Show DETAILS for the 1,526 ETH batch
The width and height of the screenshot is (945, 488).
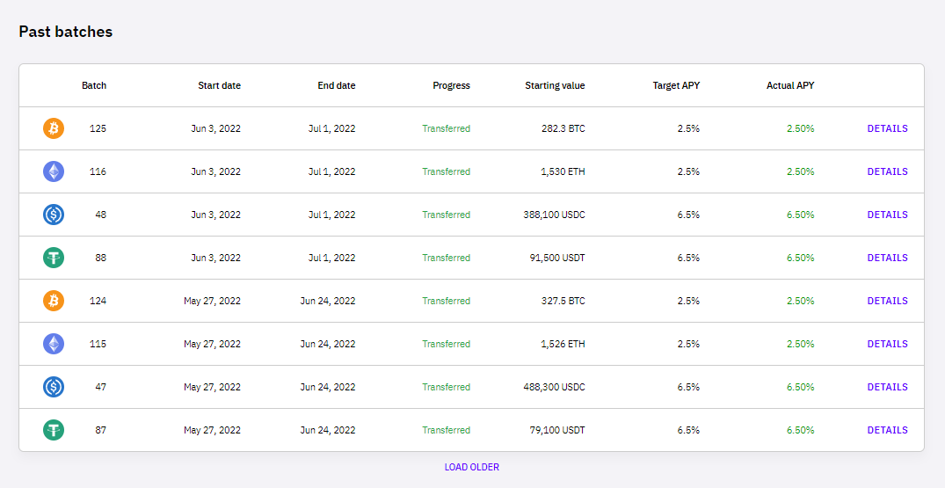click(887, 344)
